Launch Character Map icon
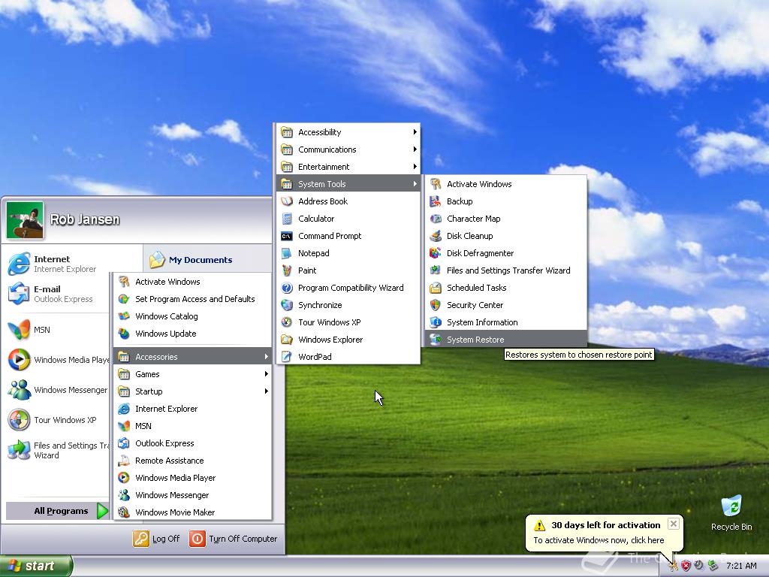 435,219
